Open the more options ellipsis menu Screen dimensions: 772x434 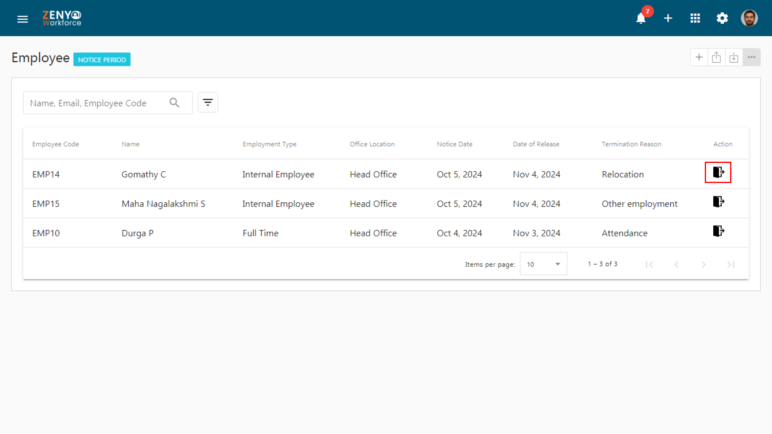tap(751, 58)
